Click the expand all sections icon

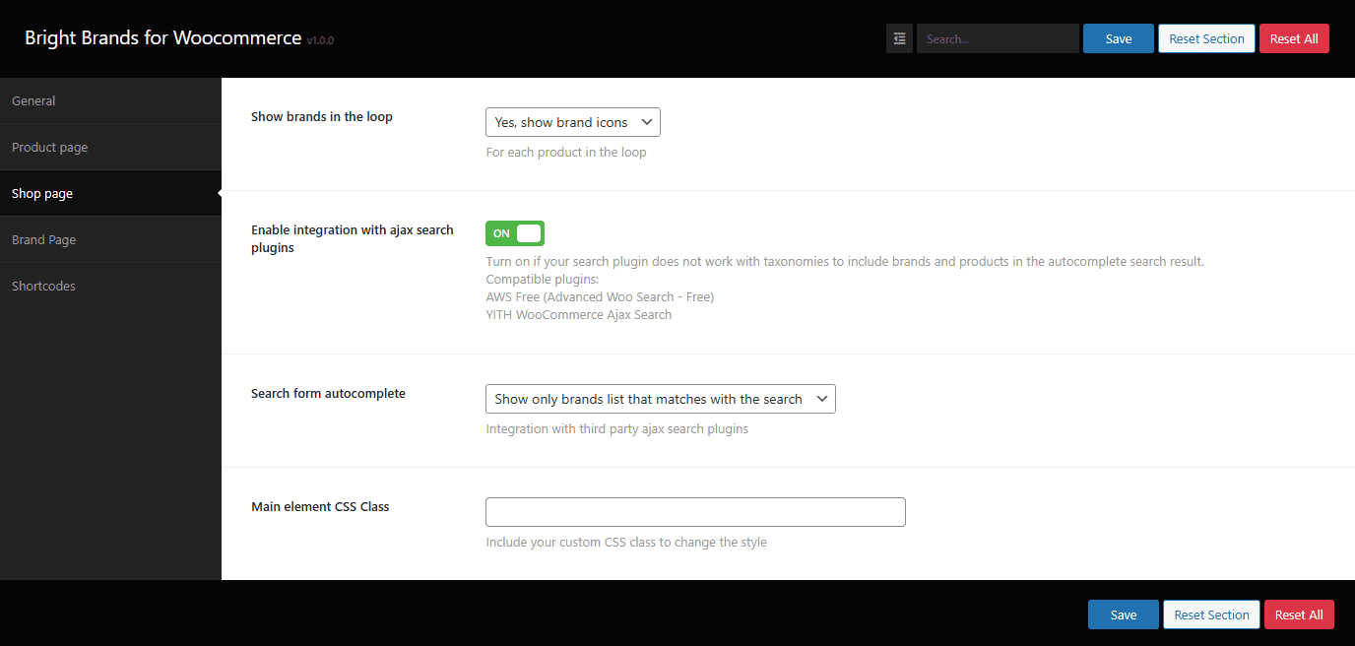899,38
